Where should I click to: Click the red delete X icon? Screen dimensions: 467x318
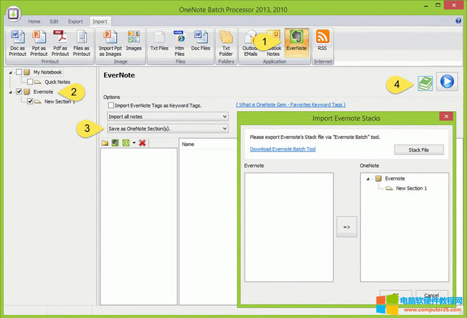point(142,143)
